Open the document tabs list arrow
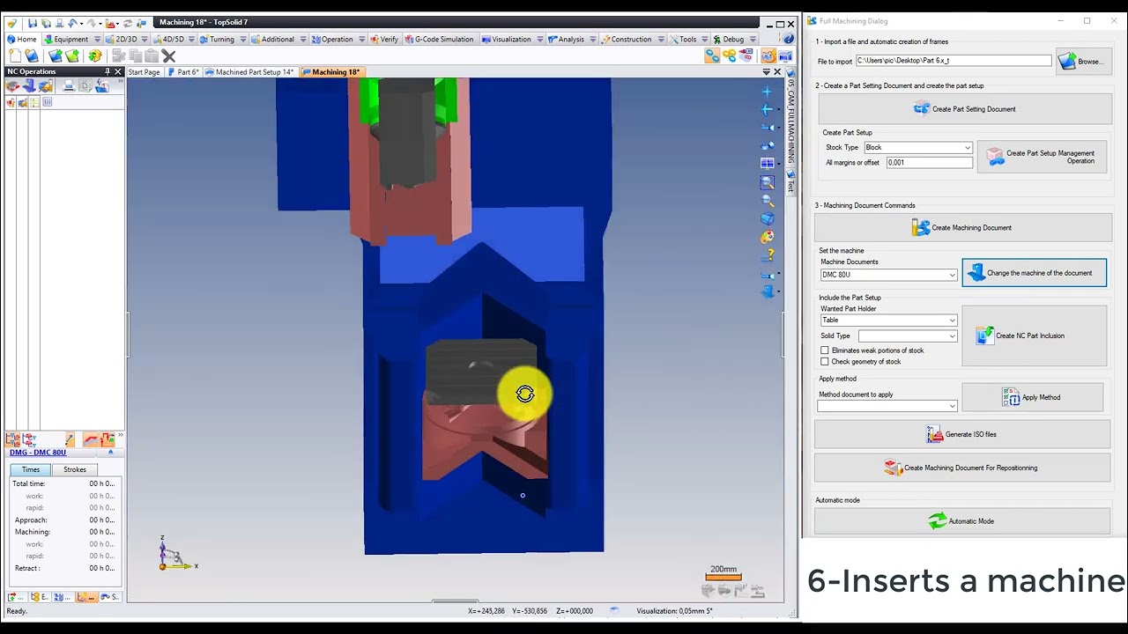Image resolution: width=1128 pixels, height=634 pixels. click(x=766, y=71)
